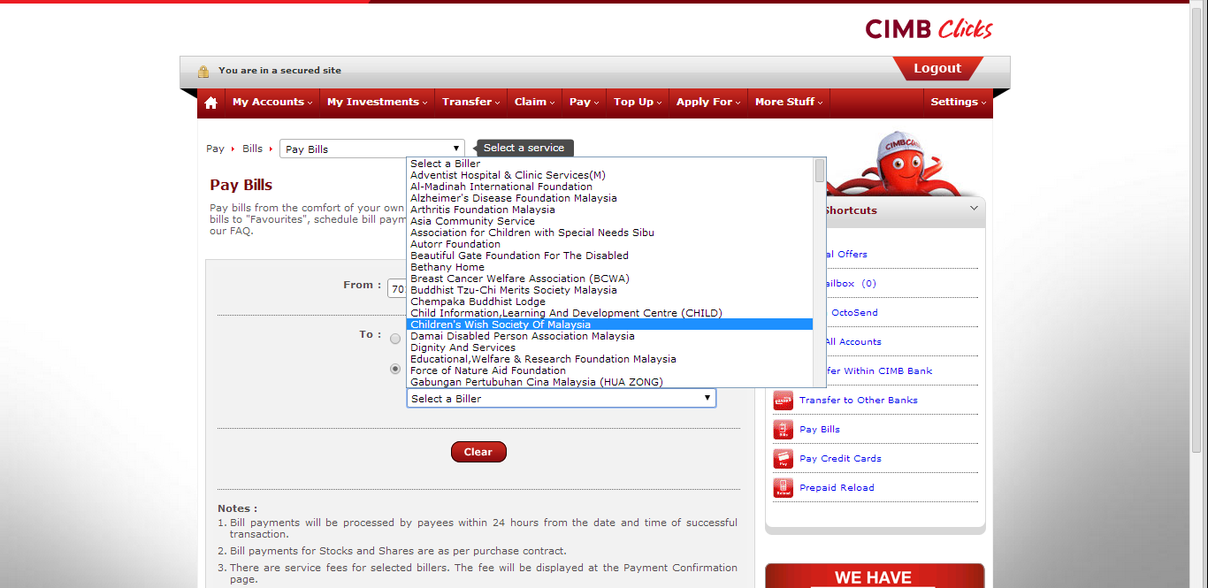Open the Mailbox (0) shortcut link
Viewport: 1208px width, 588px height.
850,284
